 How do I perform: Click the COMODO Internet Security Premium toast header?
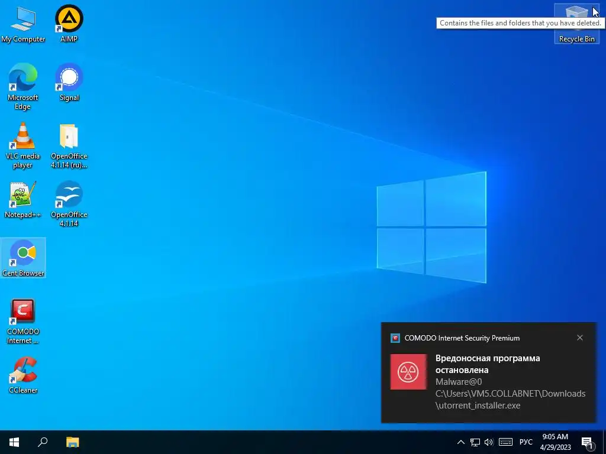pos(462,338)
